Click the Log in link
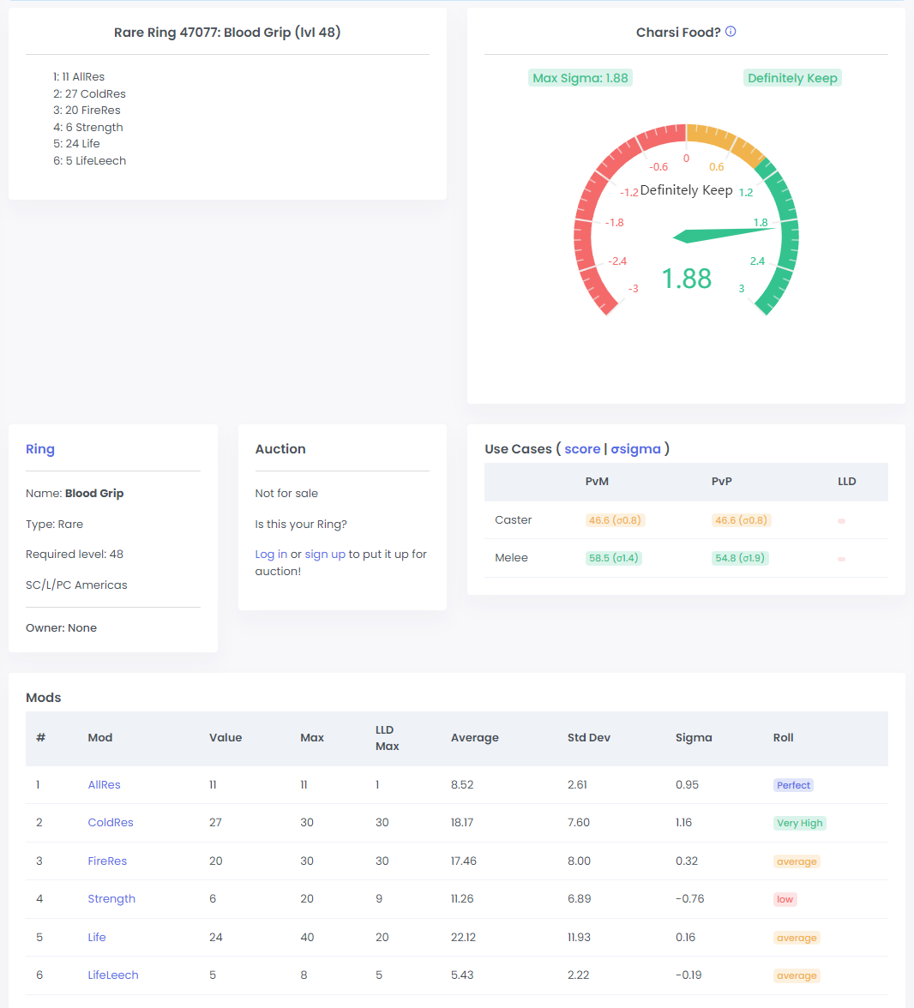 (271, 555)
